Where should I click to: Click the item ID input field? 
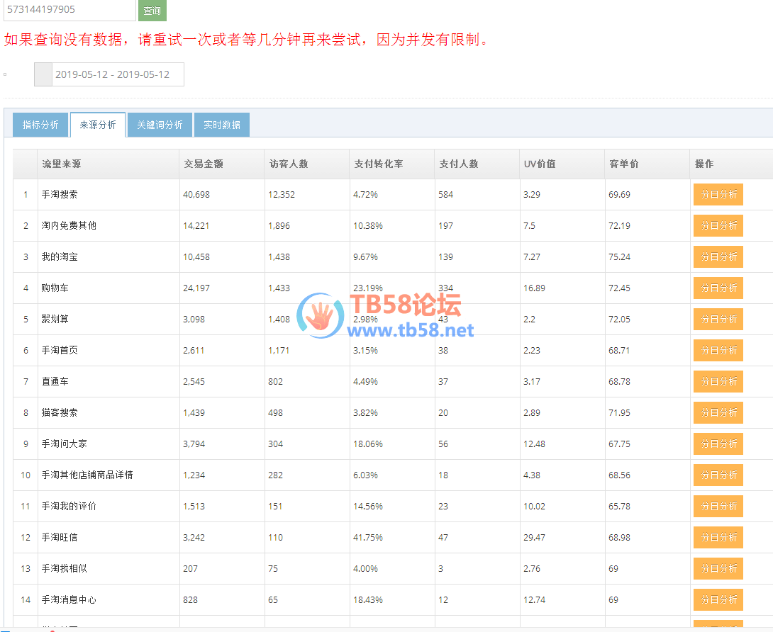tap(68, 10)
